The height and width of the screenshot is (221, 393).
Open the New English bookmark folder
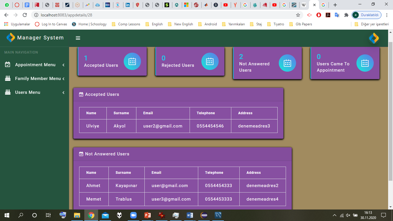click(x=180, y=24)
